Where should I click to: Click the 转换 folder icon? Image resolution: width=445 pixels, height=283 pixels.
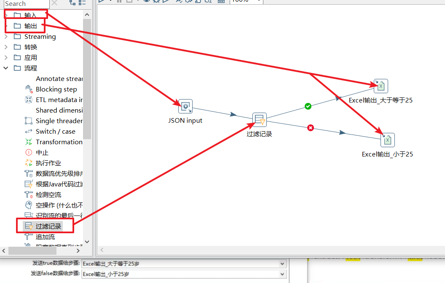click(17, 47)
